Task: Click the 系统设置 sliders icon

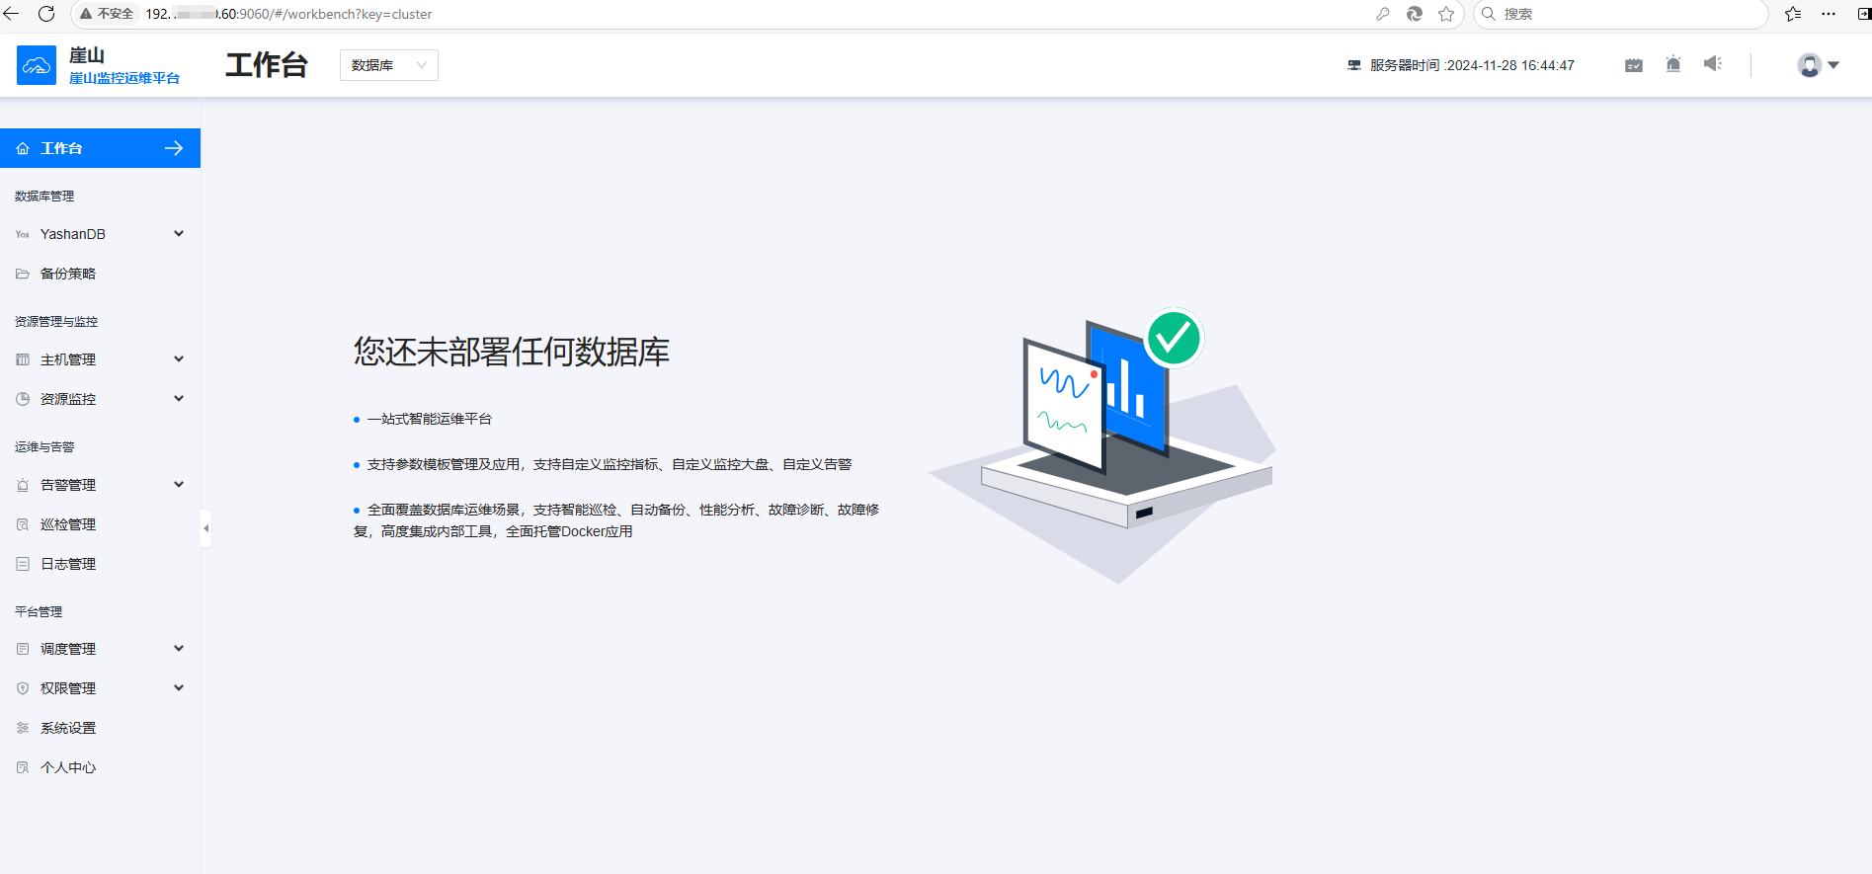Action: [23, 728]
